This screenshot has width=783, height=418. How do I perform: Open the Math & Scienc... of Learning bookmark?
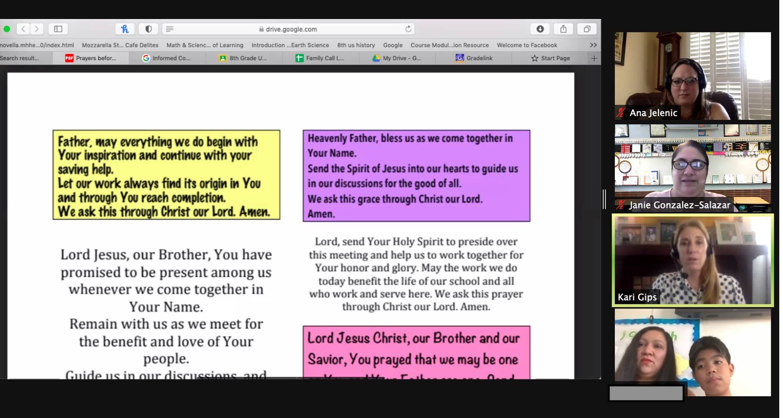tap(205, 45)
